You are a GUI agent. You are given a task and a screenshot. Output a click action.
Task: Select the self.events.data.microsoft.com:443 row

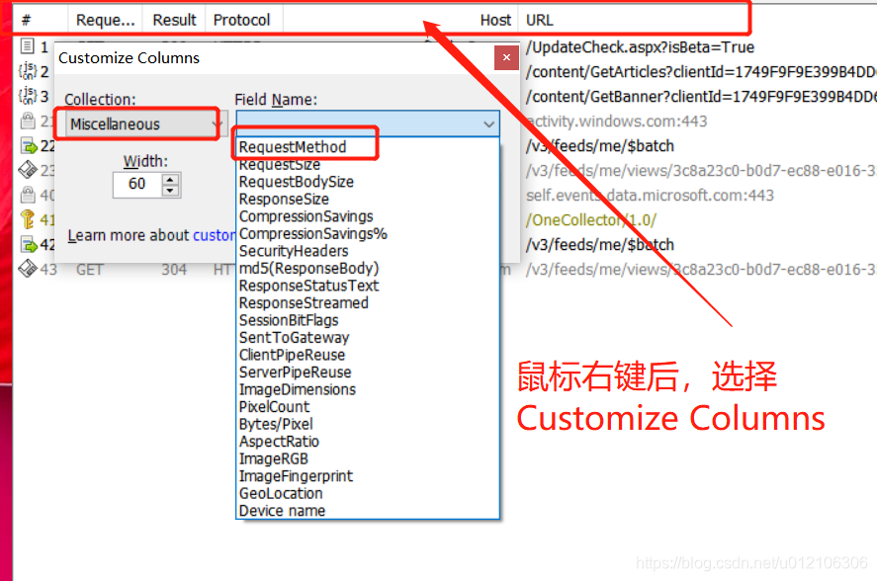tap(650, 196)
